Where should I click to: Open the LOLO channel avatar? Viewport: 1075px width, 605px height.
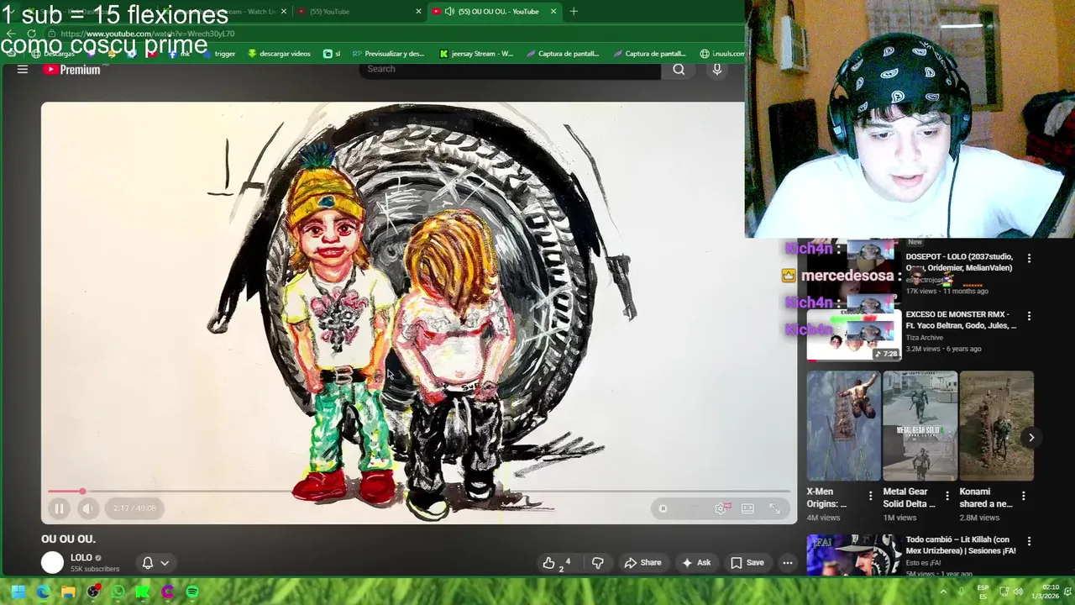[x=52, y=562]
